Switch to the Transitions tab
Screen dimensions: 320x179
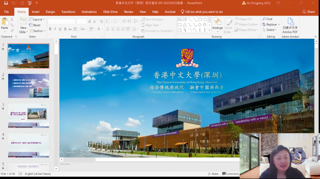(68, 12)
